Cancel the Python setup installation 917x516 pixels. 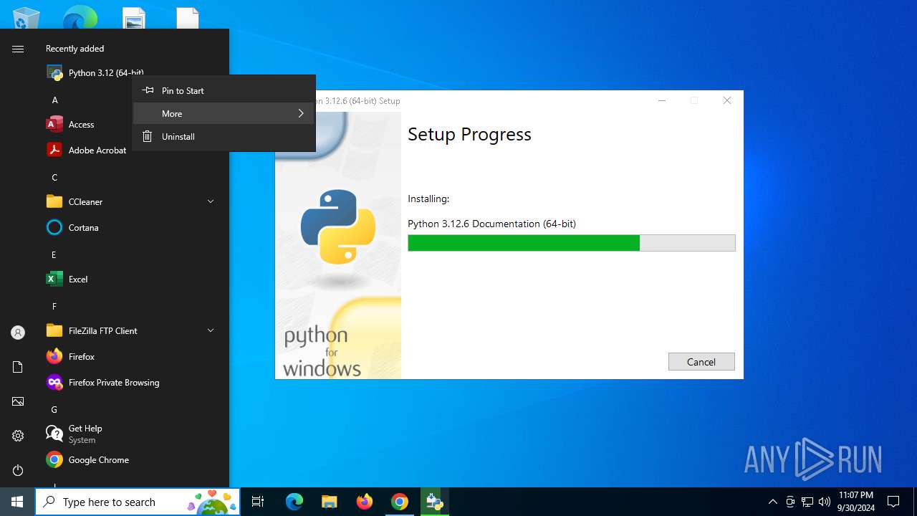point(701,362)
